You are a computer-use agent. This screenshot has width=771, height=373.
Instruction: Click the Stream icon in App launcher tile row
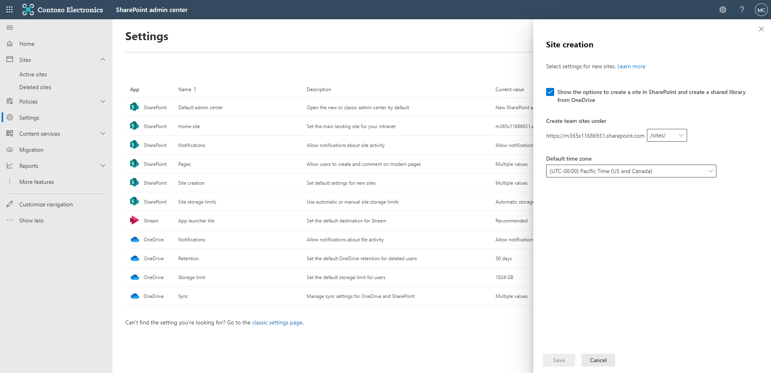(x=135, y=220)
